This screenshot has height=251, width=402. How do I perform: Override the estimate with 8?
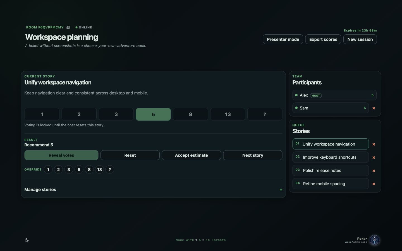tap(89, 170)
